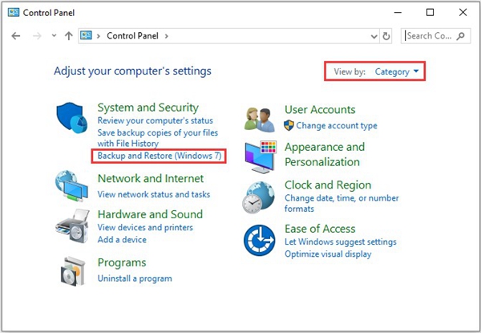Expand the chevron after the Control Panel breadcrumb
The image size is (481, 333).
click(167, 36)
